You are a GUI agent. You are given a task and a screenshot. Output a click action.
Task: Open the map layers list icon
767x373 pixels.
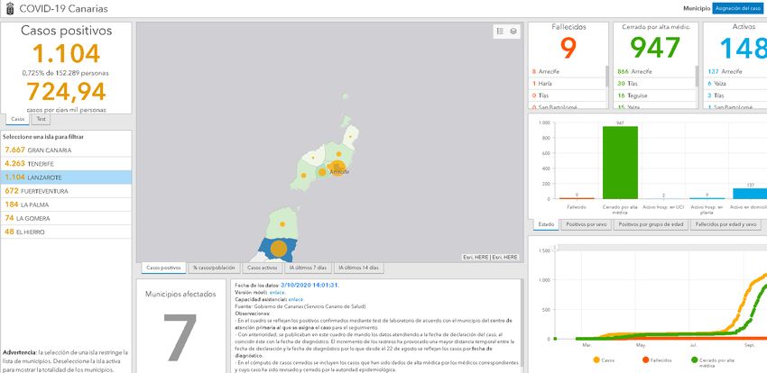(x=513, y=32)
